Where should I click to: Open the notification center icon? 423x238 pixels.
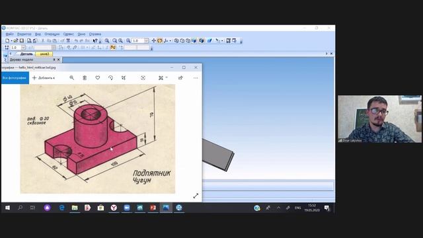327,208
